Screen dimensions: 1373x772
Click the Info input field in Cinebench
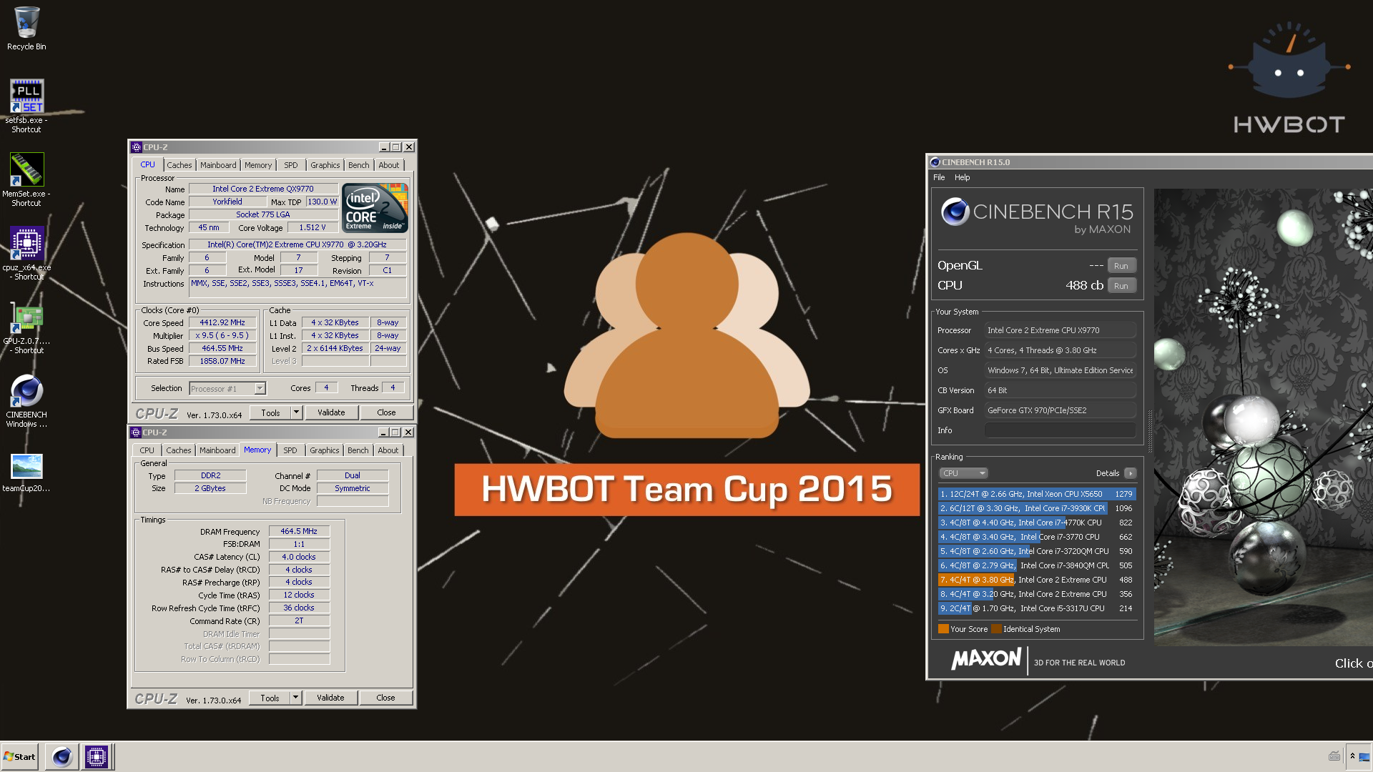[1060, 430]
